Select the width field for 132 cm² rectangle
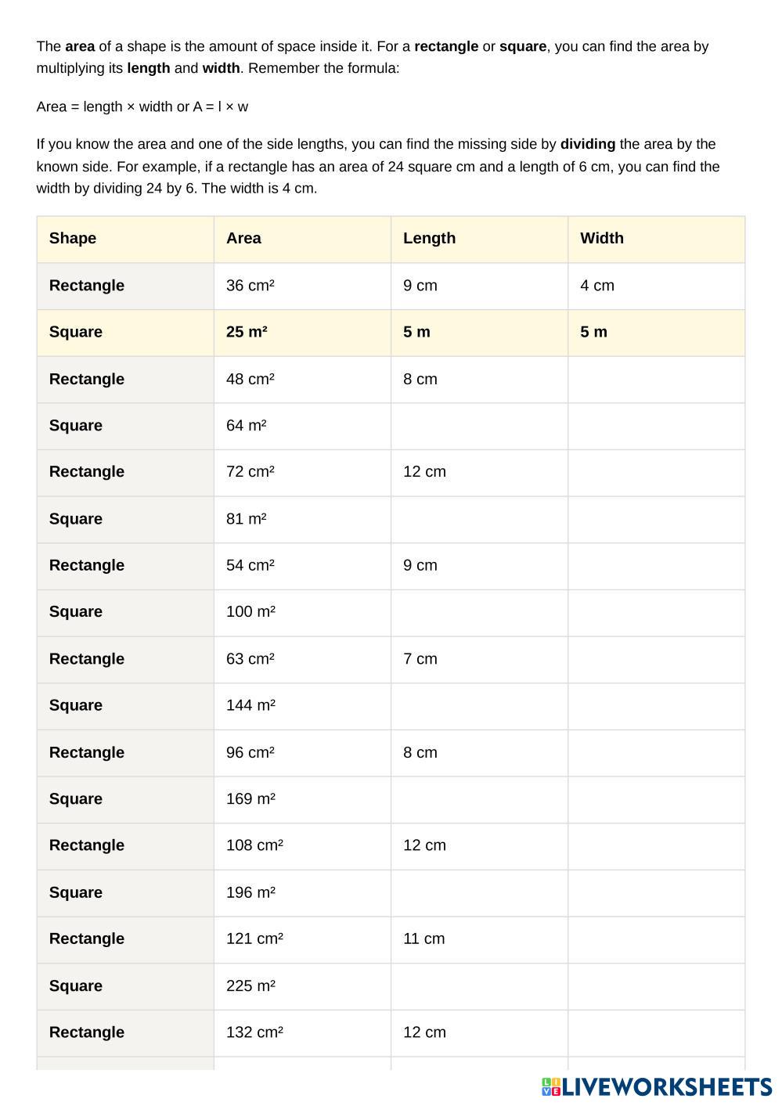The image size is (782, 1106). tap(656, 1032)
